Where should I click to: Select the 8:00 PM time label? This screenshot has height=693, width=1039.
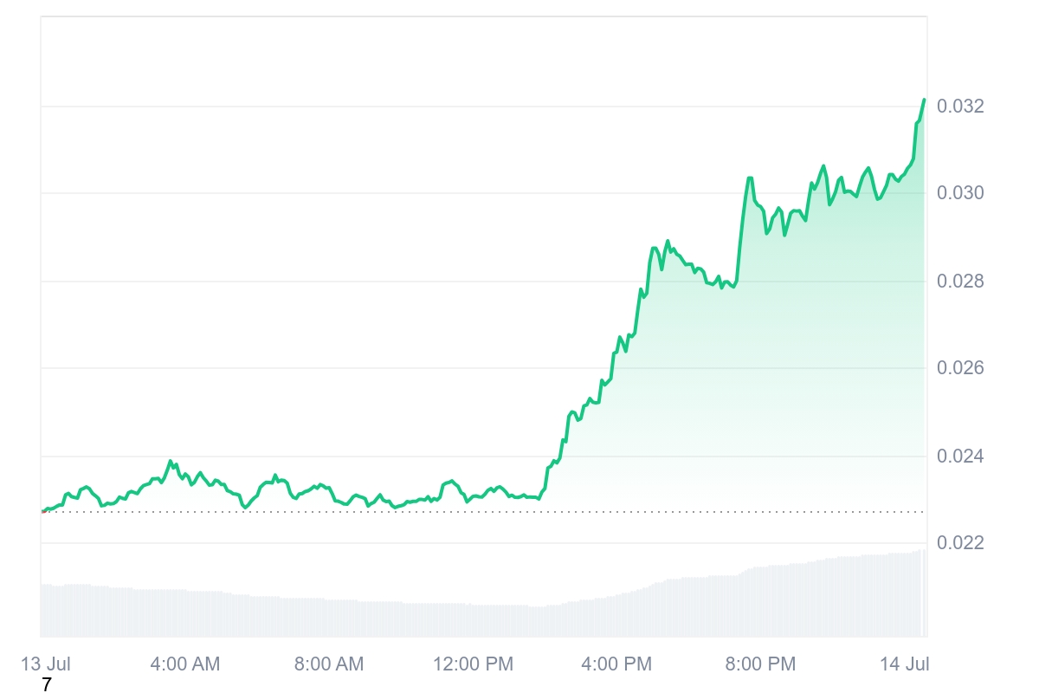tap(761, 664)
